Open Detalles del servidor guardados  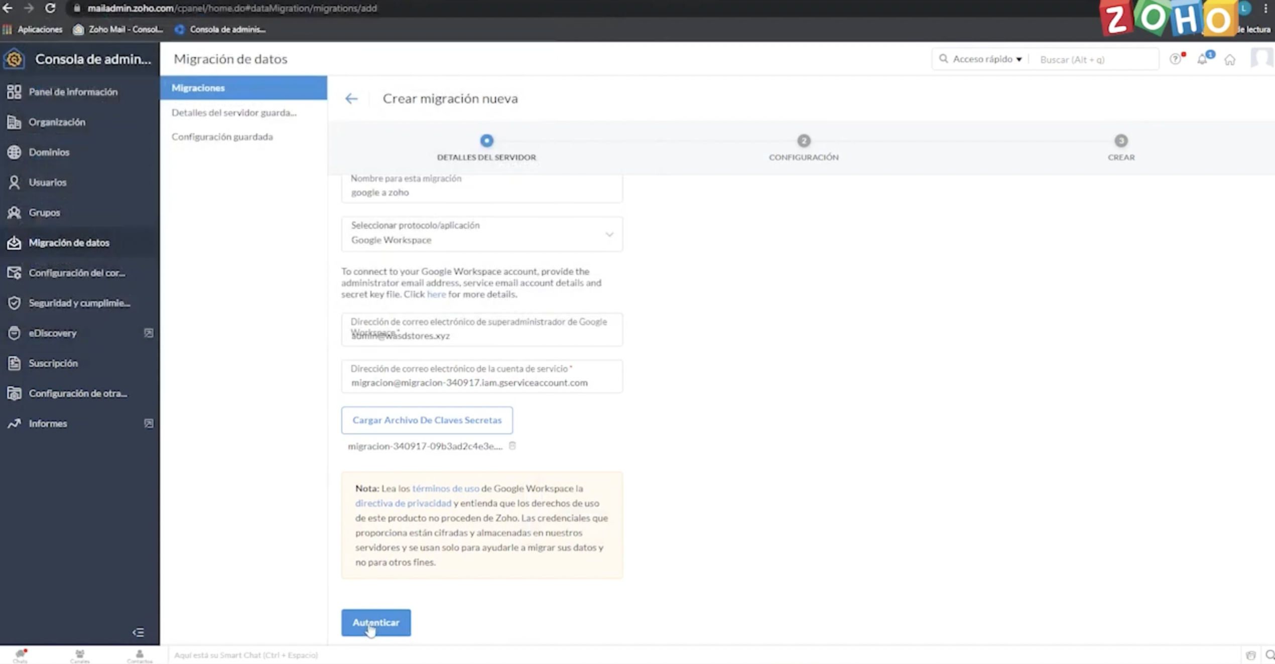tap(234, 112)
